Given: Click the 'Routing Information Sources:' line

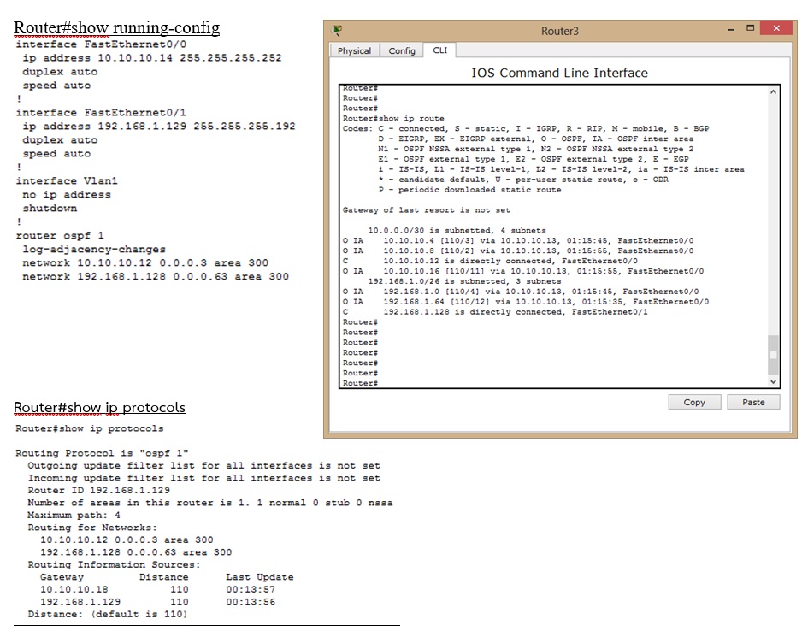Looking at the screenshot, I should (x=114, y=565).
